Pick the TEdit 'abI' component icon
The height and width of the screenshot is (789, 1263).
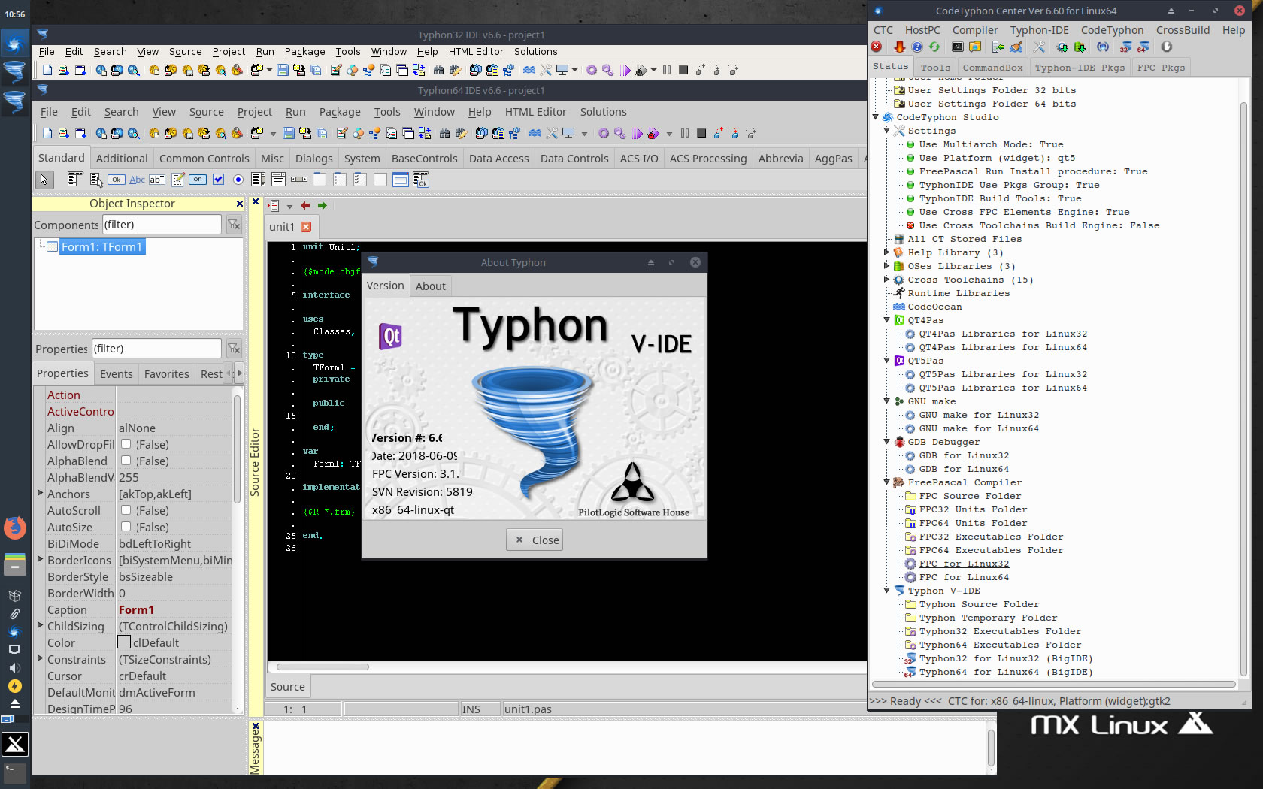[x=157, y=180]
